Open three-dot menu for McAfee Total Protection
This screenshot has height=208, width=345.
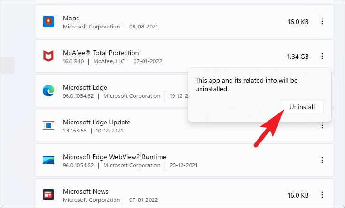[322, 57]
